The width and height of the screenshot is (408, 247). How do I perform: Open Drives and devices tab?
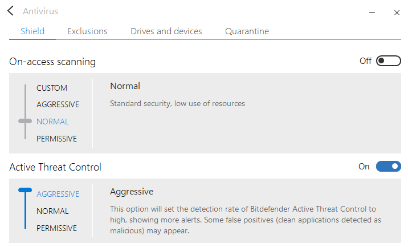click(x=166, y=31)
